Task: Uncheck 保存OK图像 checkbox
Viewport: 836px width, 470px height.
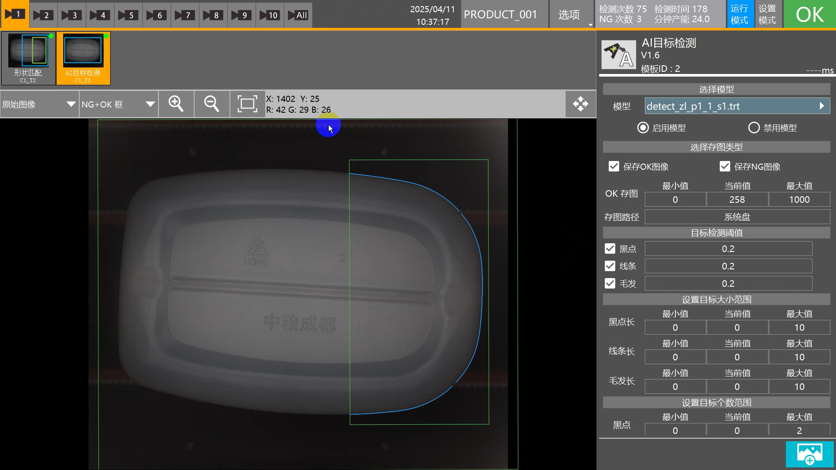Action: pos(614,166)
